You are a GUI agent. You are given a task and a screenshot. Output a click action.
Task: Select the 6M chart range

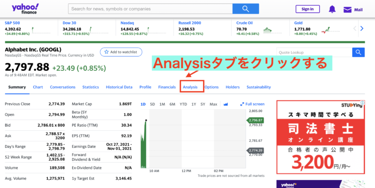[x=172, y=104]
